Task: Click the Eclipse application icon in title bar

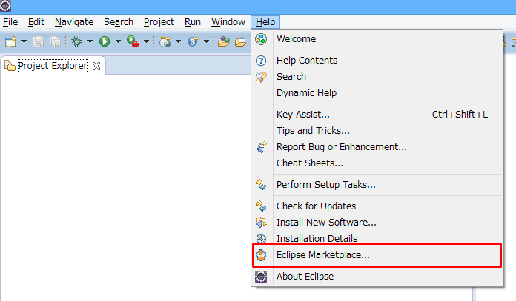Action: (x=6, y=6)
